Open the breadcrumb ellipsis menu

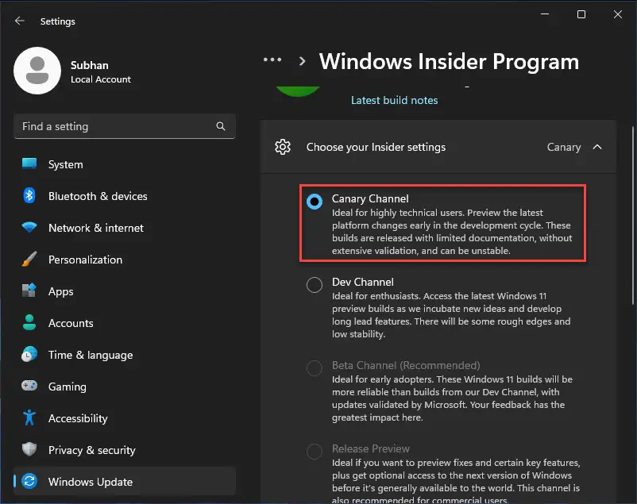(272, 60)
